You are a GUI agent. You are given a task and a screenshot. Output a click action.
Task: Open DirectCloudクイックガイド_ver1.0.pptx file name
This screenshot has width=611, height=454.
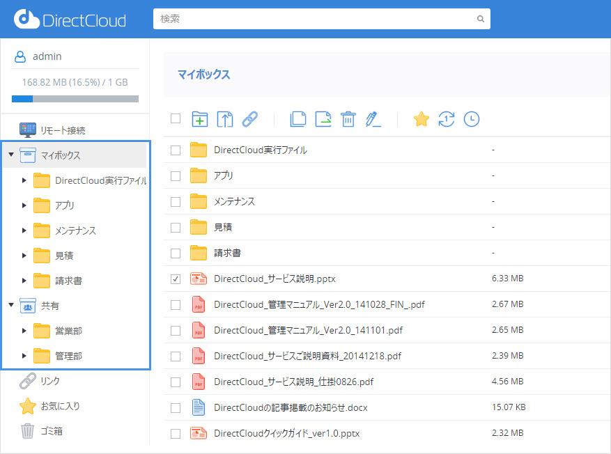pyautogui.click(x=287, y=433)
